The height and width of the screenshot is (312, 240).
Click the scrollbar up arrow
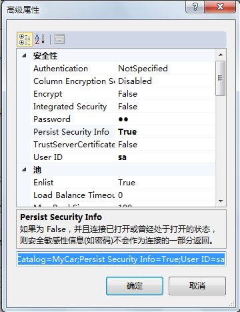221,55
